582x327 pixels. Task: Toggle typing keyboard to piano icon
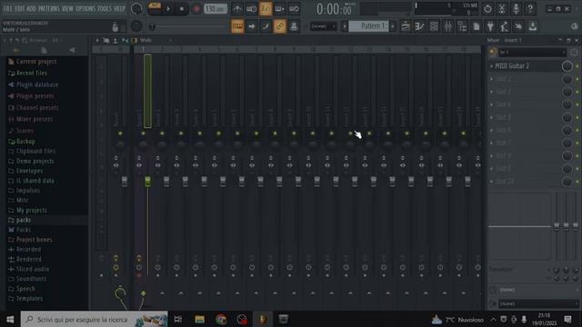tap(237, 26)
